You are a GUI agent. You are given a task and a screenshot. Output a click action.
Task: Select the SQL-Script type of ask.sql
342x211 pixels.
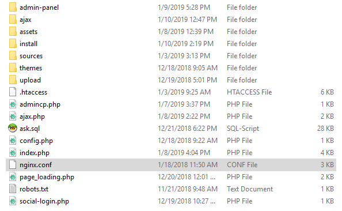243,129
